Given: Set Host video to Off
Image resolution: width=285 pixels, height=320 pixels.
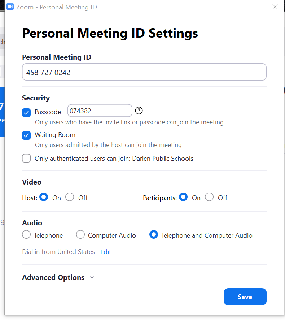Looking at the screenshot, I should click(x=70, y=197).
